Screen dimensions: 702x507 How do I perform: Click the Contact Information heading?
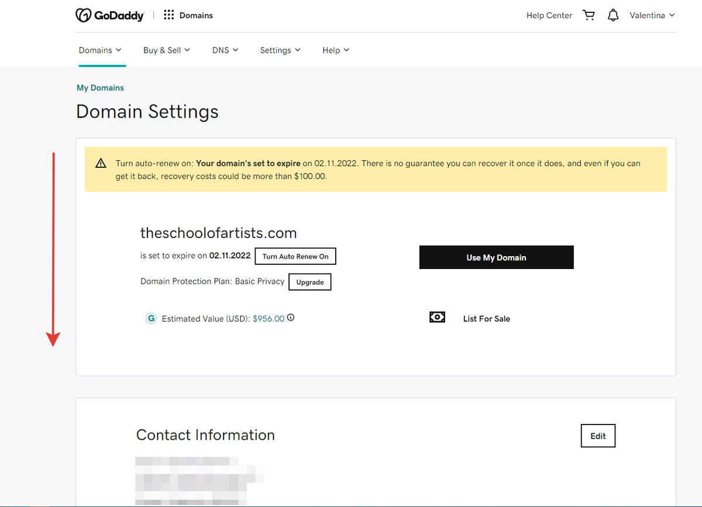point(205,435)
